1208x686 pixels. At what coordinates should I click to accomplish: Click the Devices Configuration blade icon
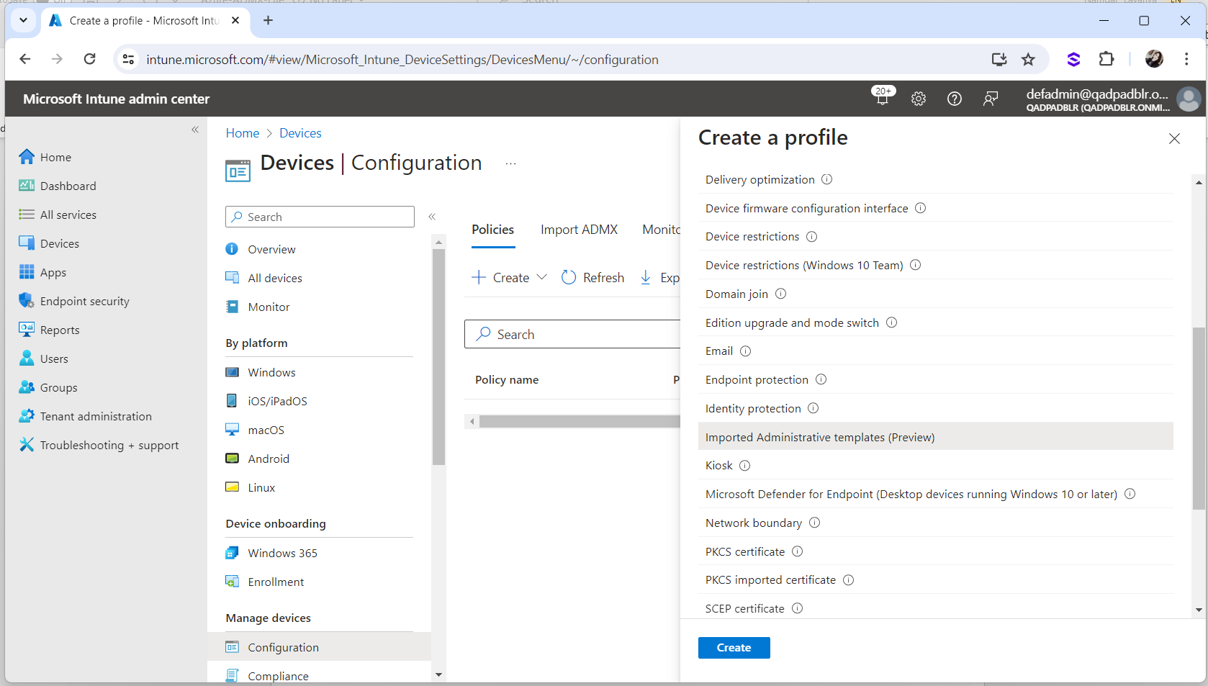coord(238,171)
